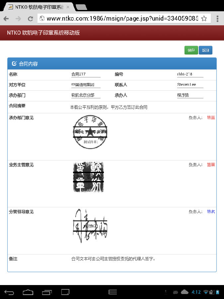Tap the Android back navigation button
224x299 pixels.
click(9, 292)
